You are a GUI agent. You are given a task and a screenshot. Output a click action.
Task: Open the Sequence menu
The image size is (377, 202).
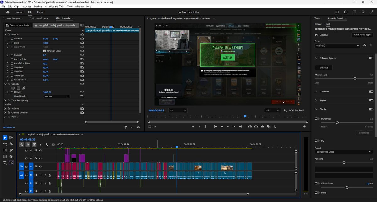26,6
